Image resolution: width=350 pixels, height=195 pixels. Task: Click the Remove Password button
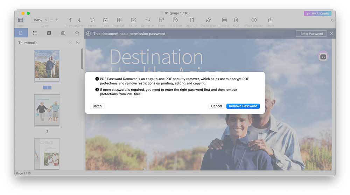(x=243, y=106)
